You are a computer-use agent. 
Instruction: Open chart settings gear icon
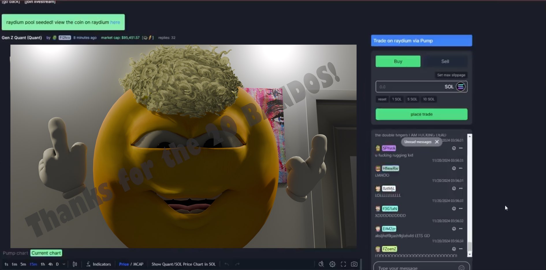332,264
